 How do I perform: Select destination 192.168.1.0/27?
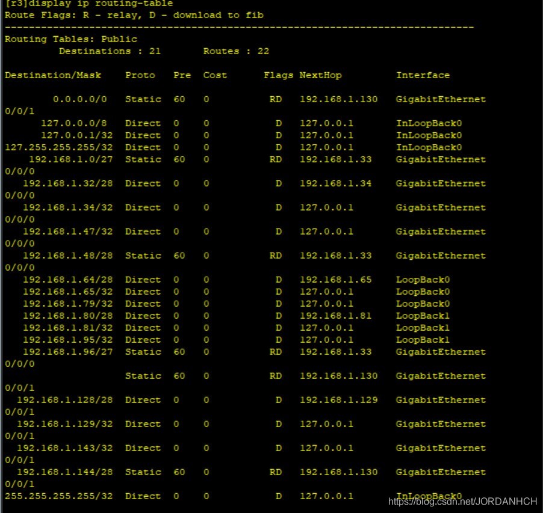coord(71,159)
